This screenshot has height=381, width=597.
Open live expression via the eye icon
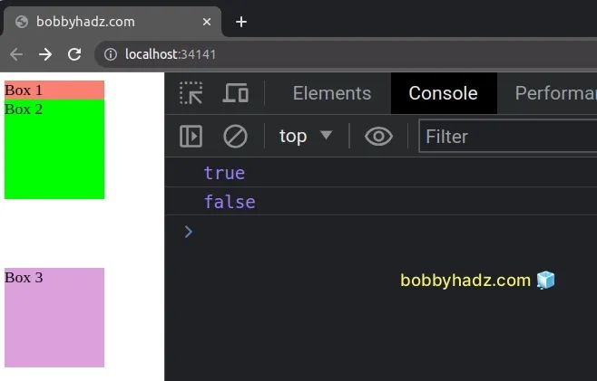coord(378,137)
